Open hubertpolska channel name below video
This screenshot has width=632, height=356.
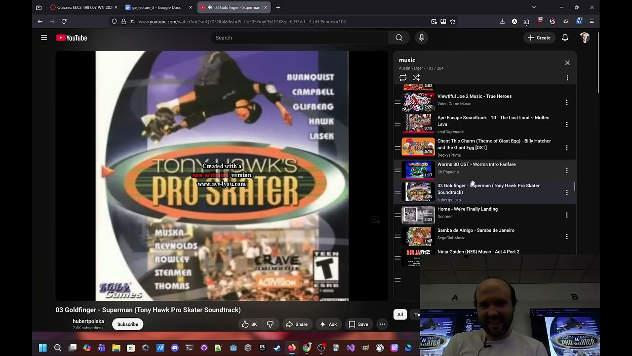[x=88, y=321]
